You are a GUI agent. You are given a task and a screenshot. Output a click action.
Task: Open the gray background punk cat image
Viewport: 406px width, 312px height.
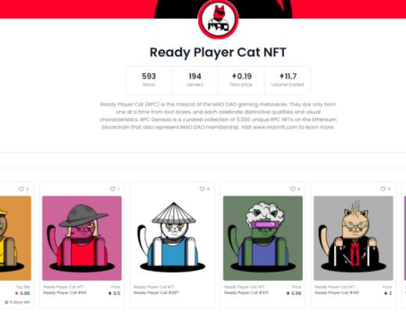coord(354,238)
